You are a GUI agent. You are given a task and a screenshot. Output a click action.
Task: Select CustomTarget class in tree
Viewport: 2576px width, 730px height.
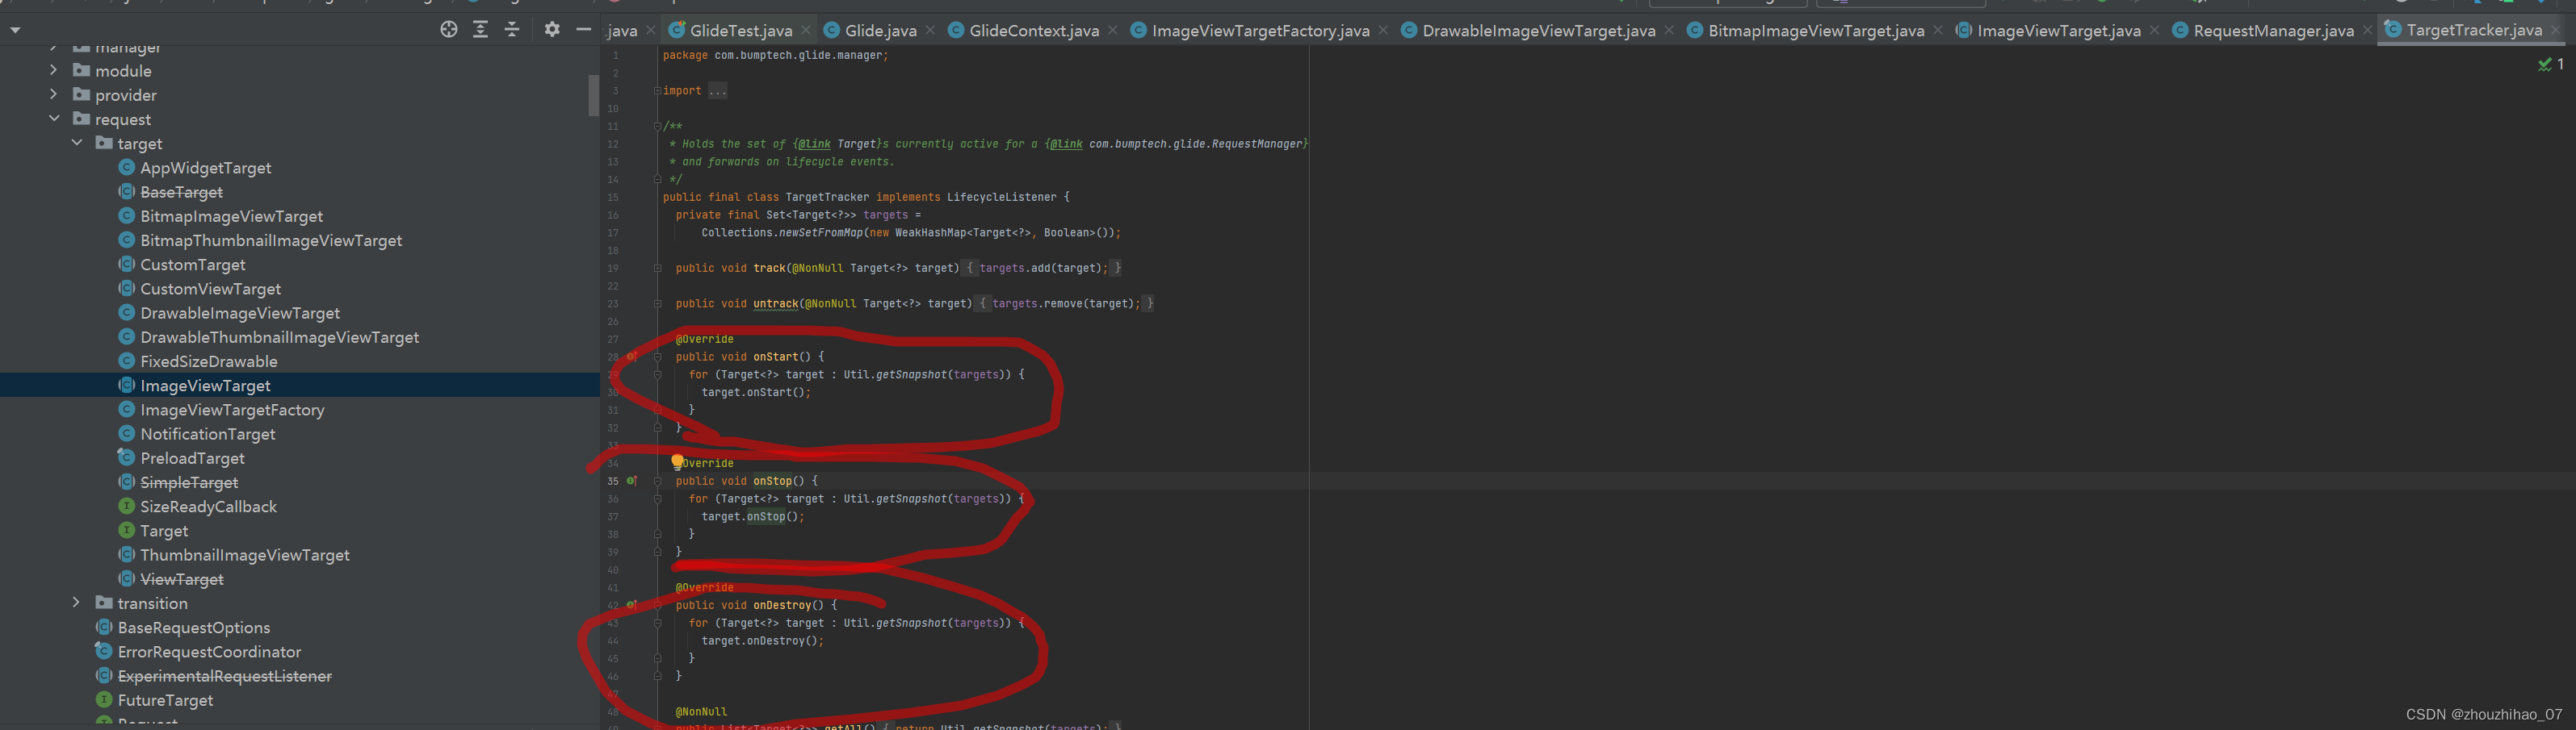click(x=192, y=265)
